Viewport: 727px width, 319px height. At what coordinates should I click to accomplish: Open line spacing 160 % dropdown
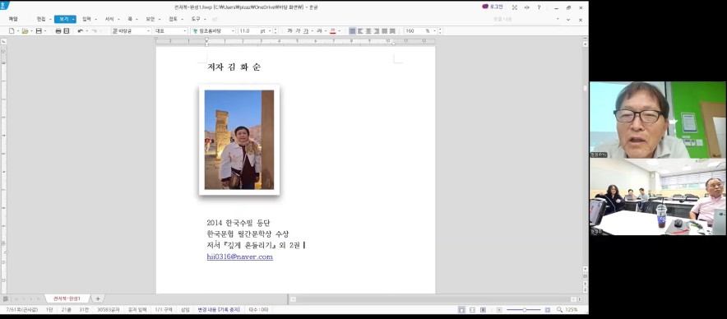434,31
